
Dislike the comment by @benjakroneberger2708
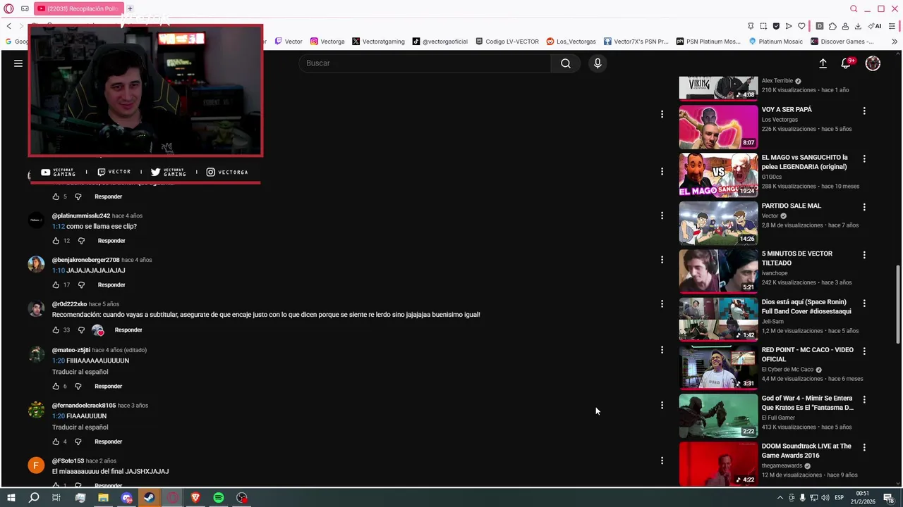click(81, 285)
